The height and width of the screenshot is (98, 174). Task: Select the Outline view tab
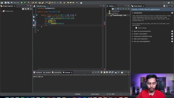pyautogui.click(x=111, y=6)
